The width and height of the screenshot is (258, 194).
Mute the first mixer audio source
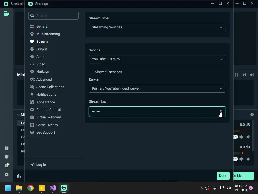pyautogui.click(x=241, y=137)
